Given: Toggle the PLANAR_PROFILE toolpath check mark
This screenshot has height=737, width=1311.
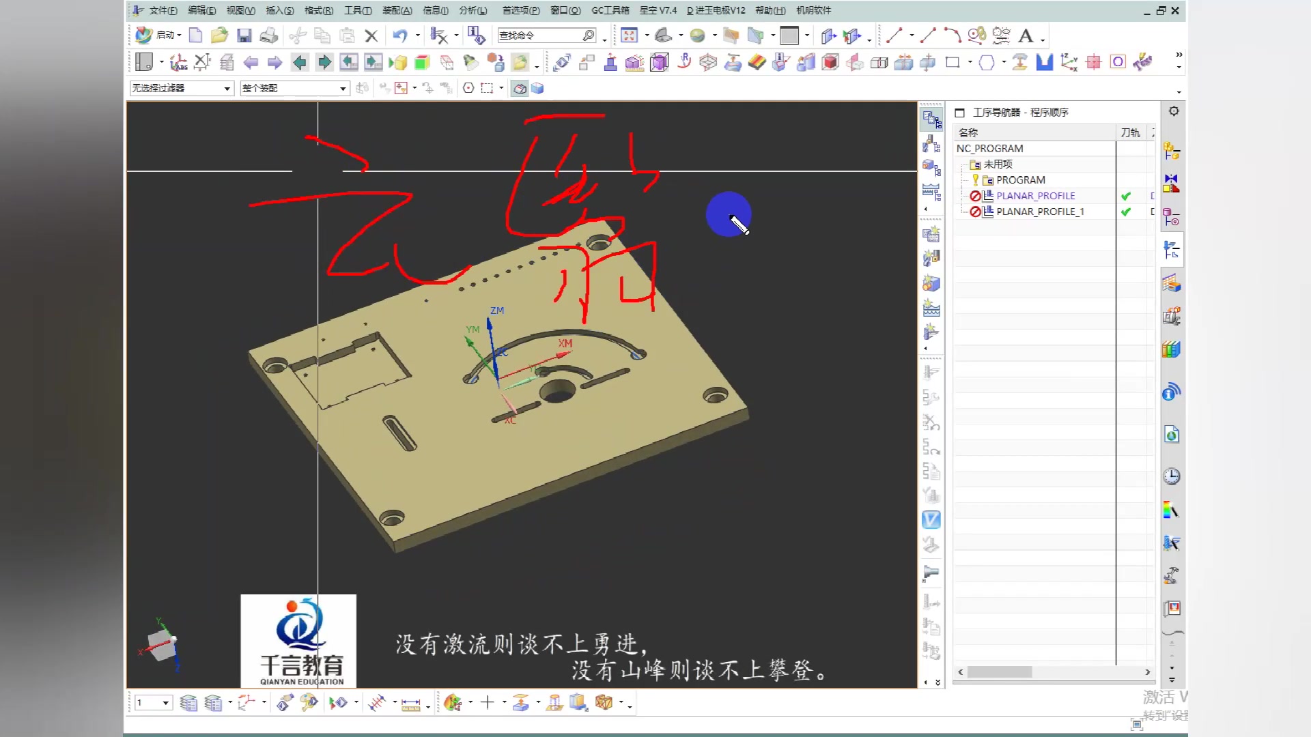Looking at the screenshot, I should tap(1126, 196).
